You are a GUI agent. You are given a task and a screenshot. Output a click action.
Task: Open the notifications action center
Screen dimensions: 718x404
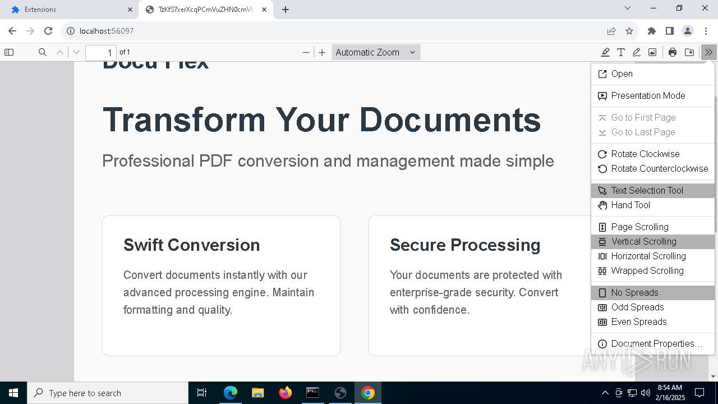699,393
